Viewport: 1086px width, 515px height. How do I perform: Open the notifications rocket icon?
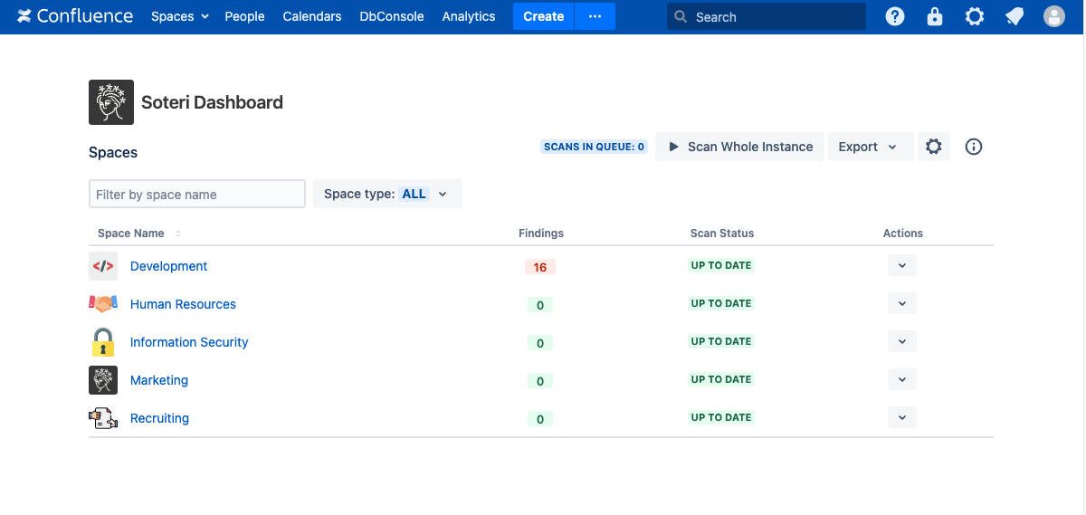pos(1015,16)
